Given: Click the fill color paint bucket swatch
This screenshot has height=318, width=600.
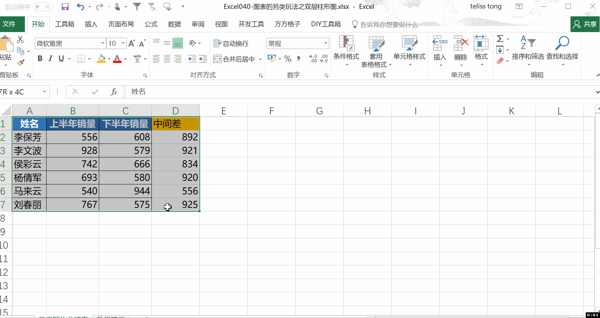Looking at the screenshot, I should (101, 59).
